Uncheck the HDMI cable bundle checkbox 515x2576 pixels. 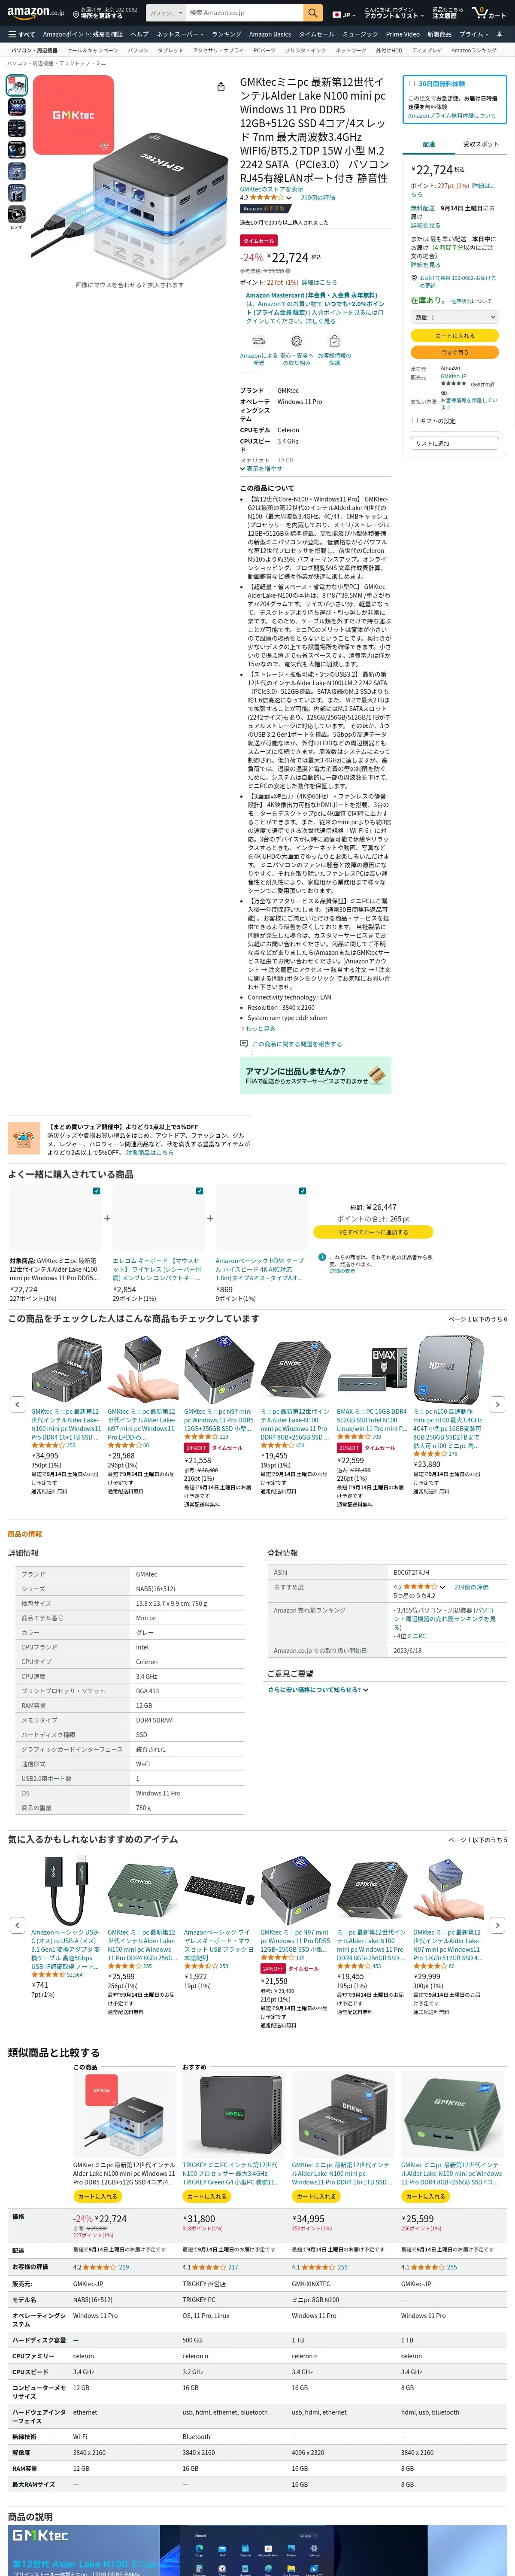pos(302,1191)
